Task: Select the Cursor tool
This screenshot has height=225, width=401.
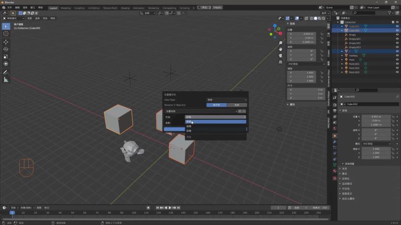Action: [6, 34]
